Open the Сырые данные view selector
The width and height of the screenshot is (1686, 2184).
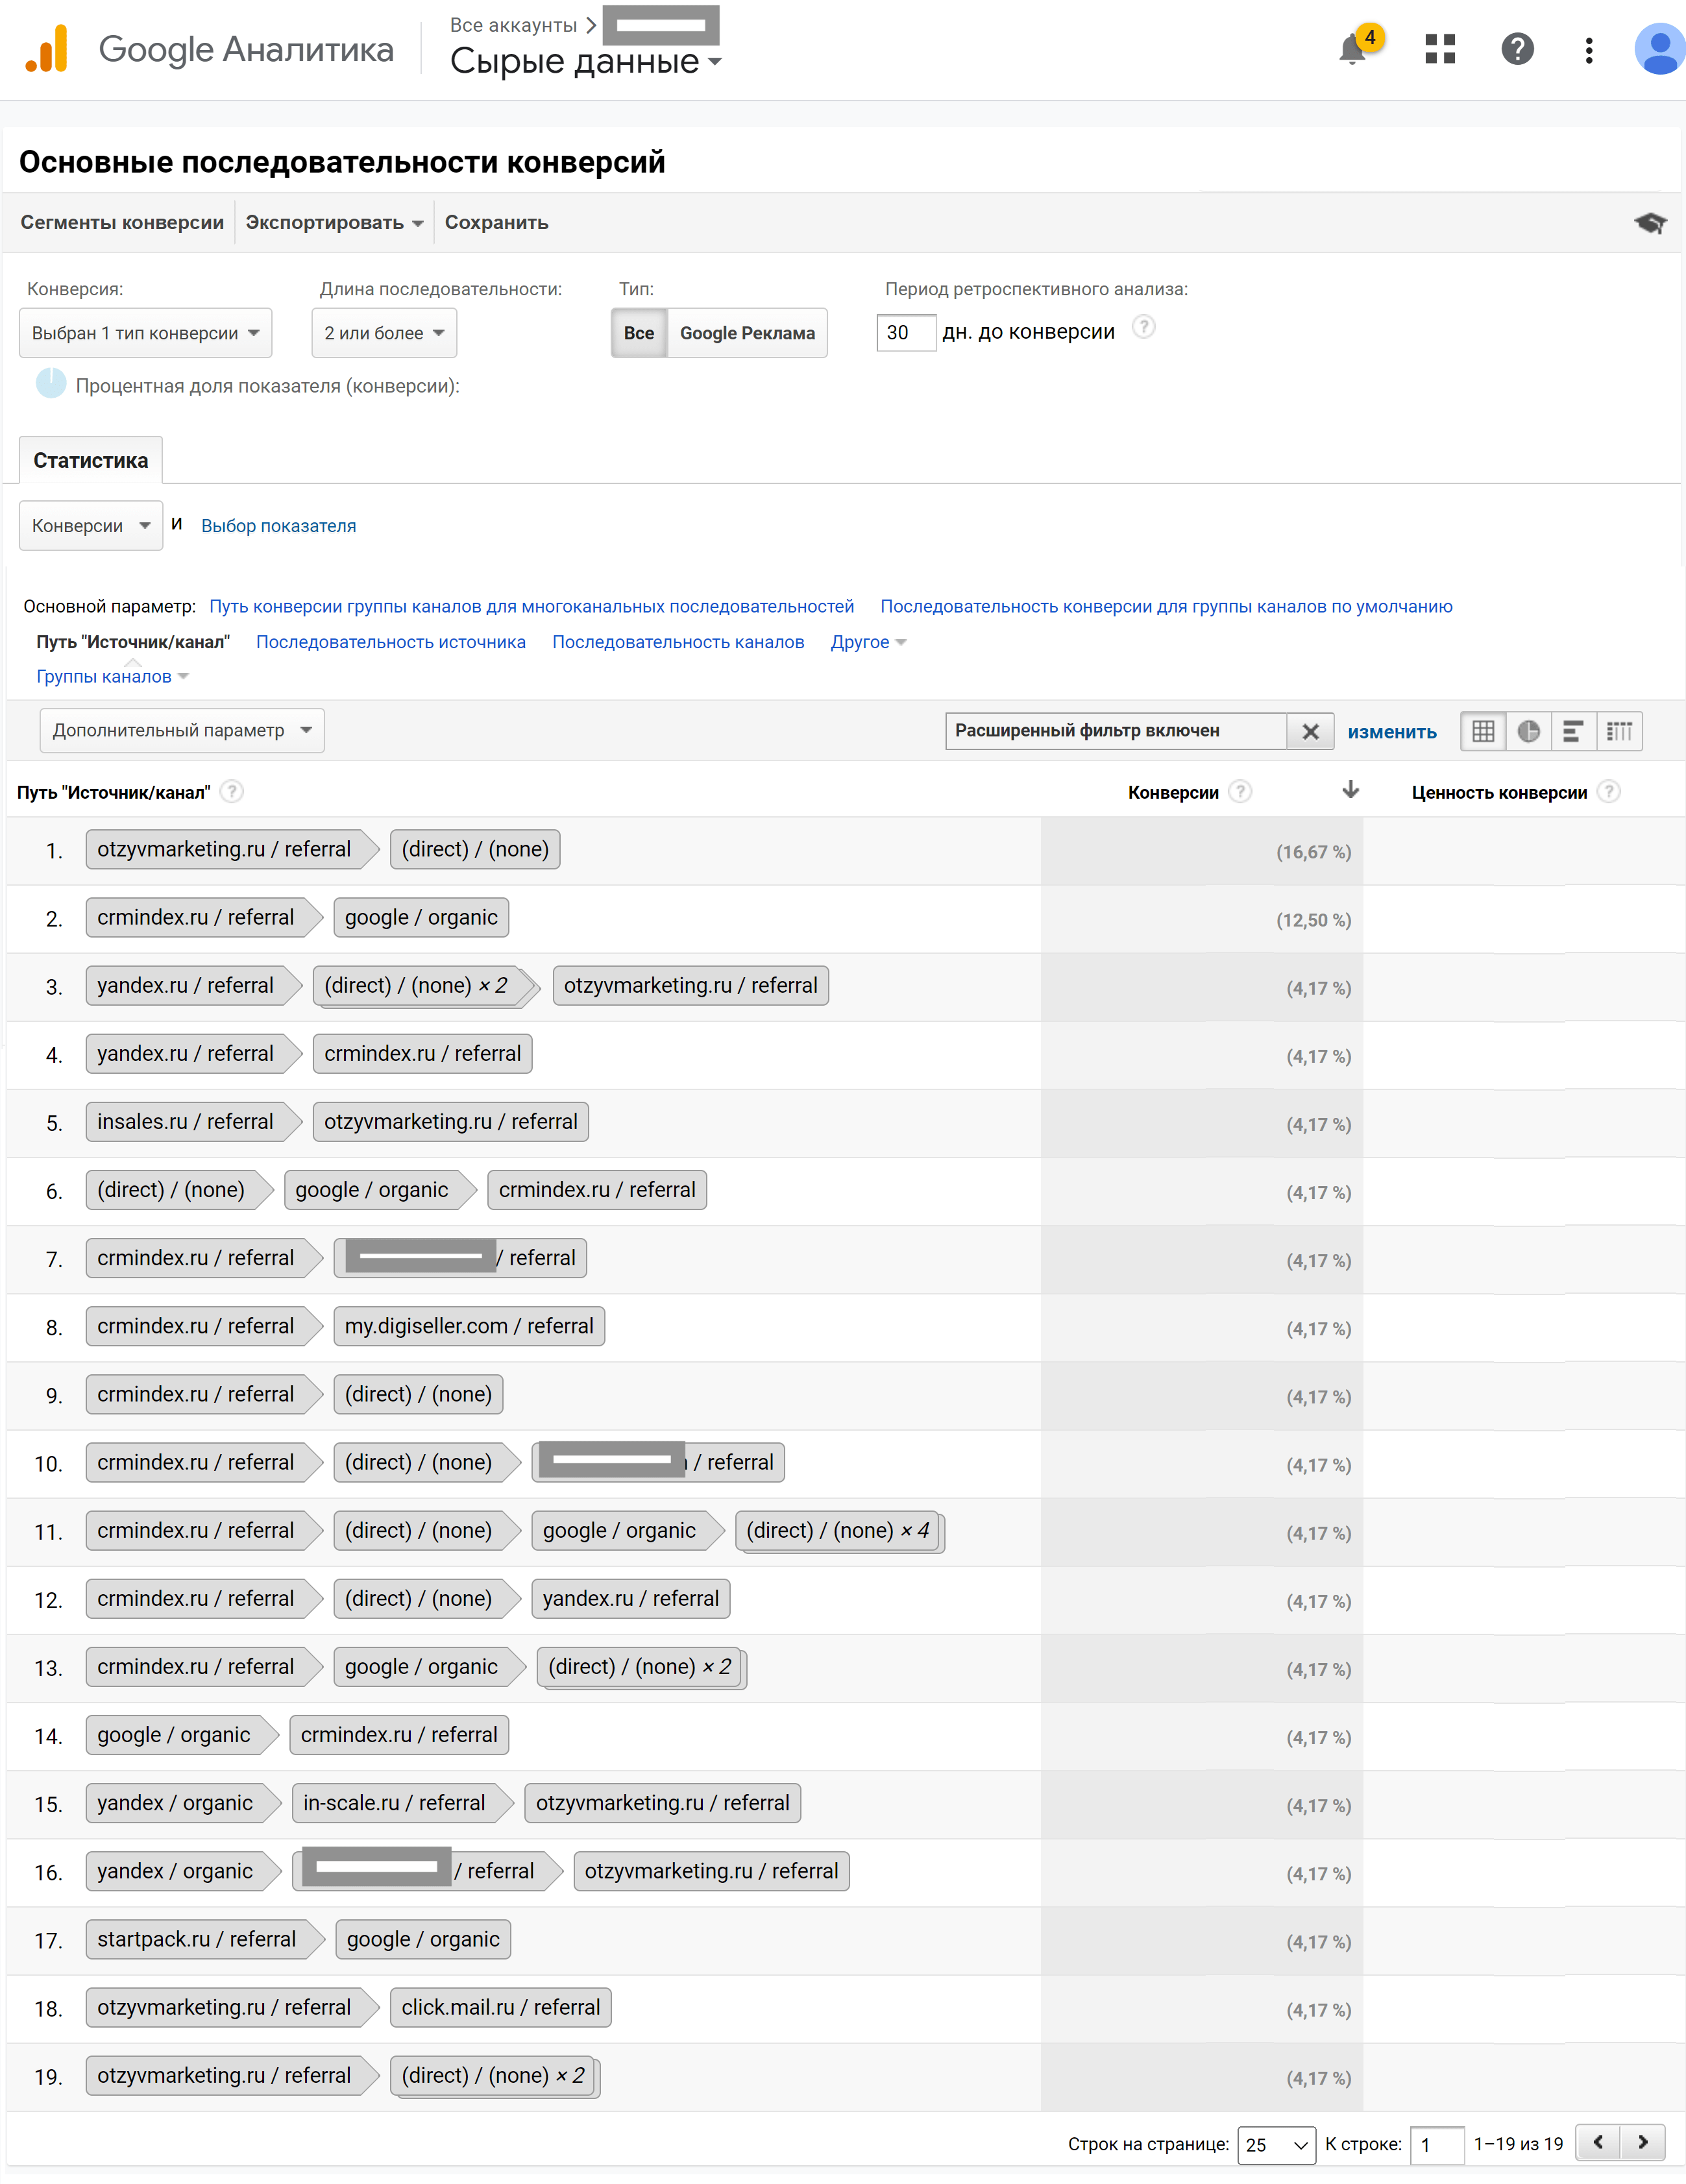(585, 62)
